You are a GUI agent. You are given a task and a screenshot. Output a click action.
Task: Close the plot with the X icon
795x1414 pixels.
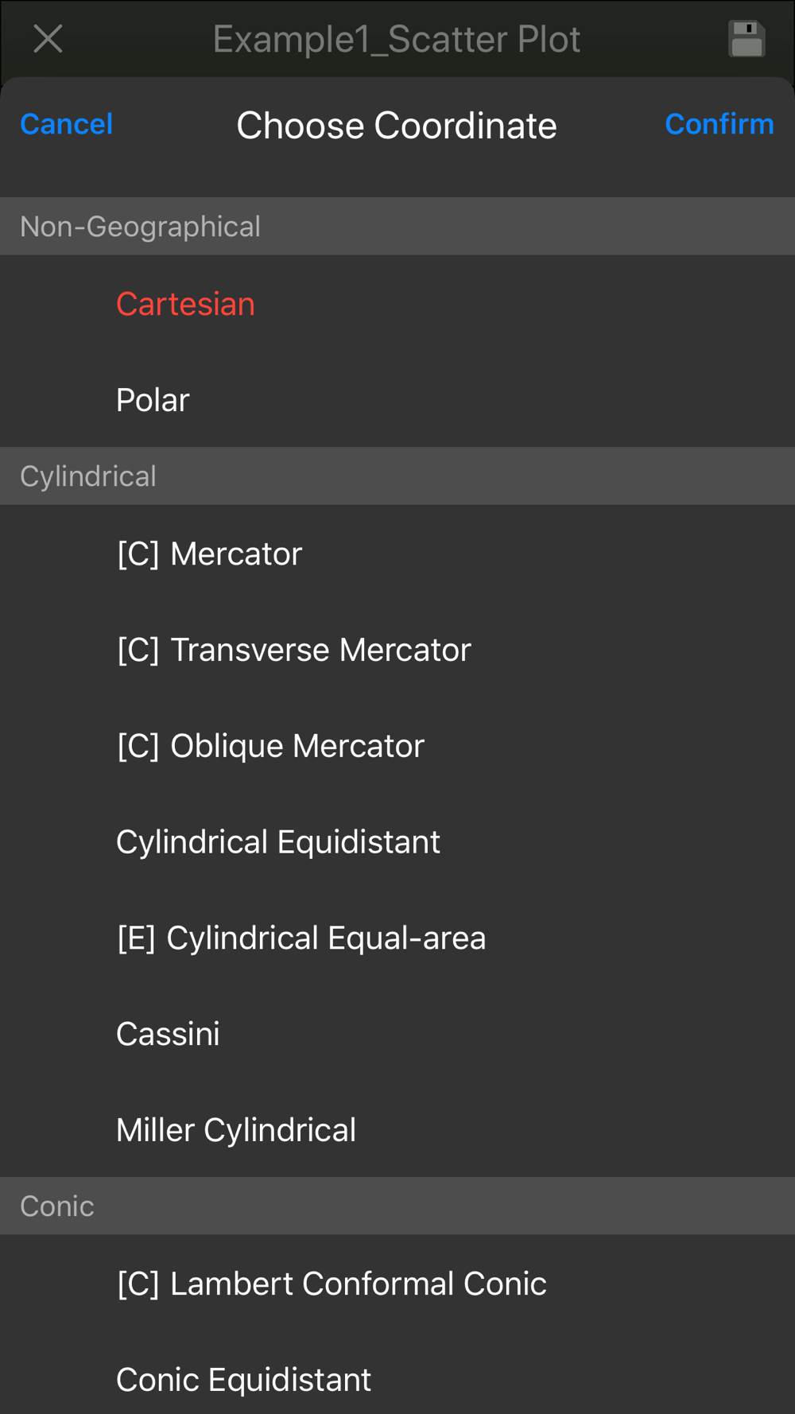pos(48,38)
